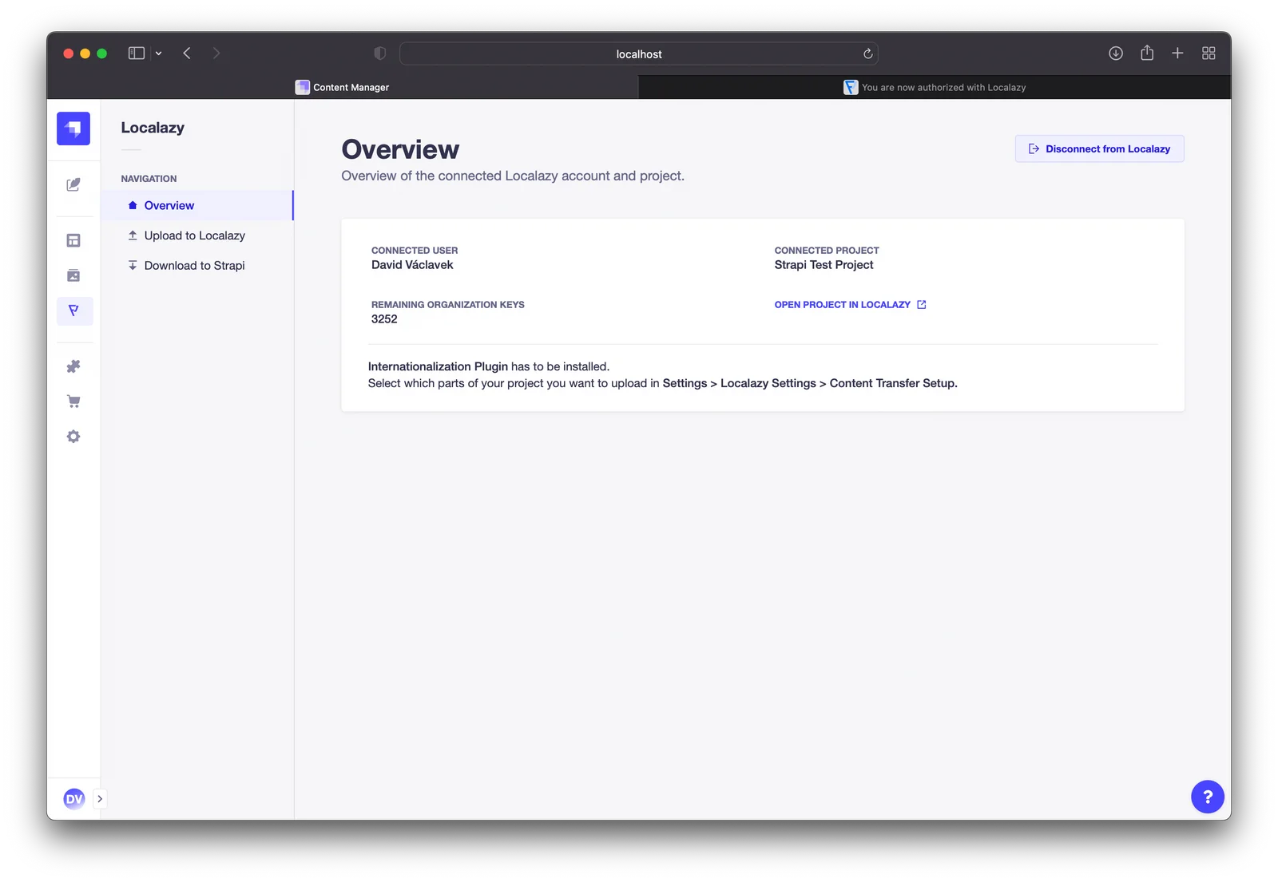This screenshot has height=882, width=1278.
Task: Open the Plugins puzzle icon
Action: [x=73, y=366]
